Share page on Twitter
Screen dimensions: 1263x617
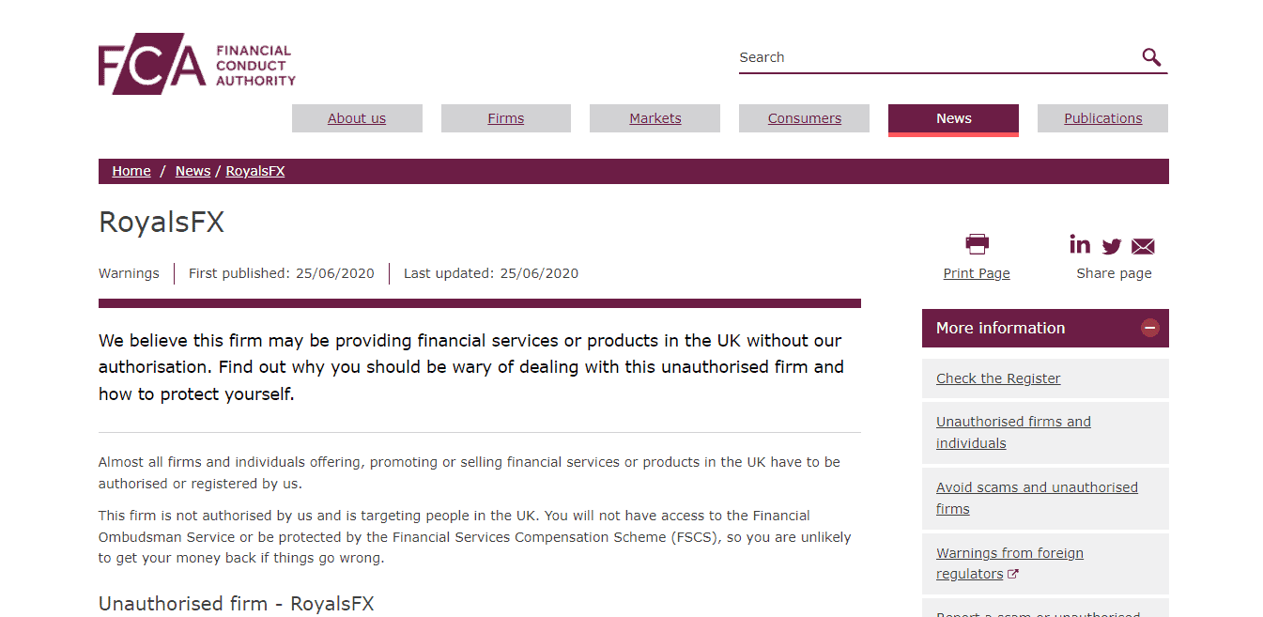(1112, 246)
